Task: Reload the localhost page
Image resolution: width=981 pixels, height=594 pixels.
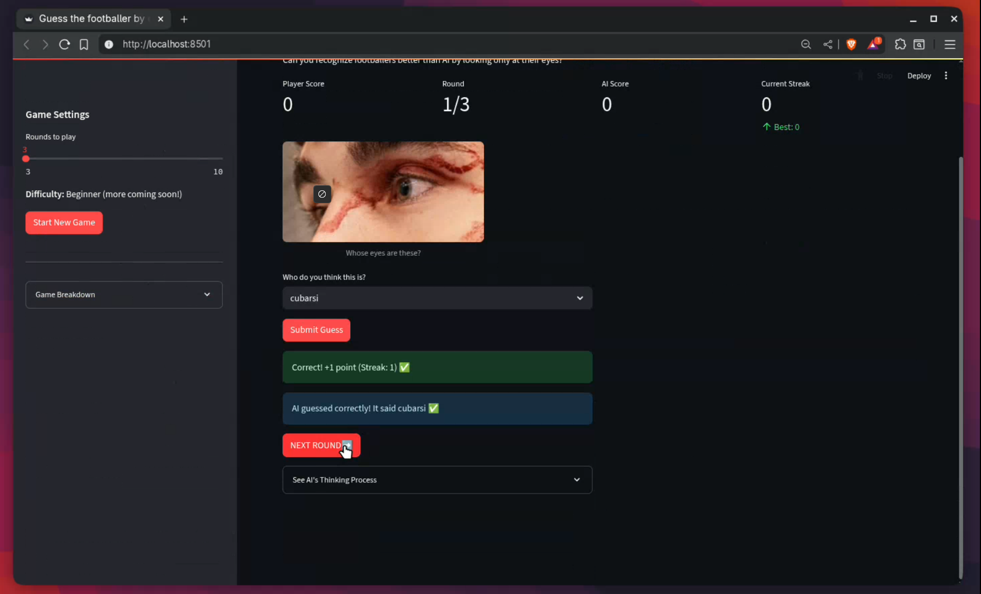Action: (64, 44)
